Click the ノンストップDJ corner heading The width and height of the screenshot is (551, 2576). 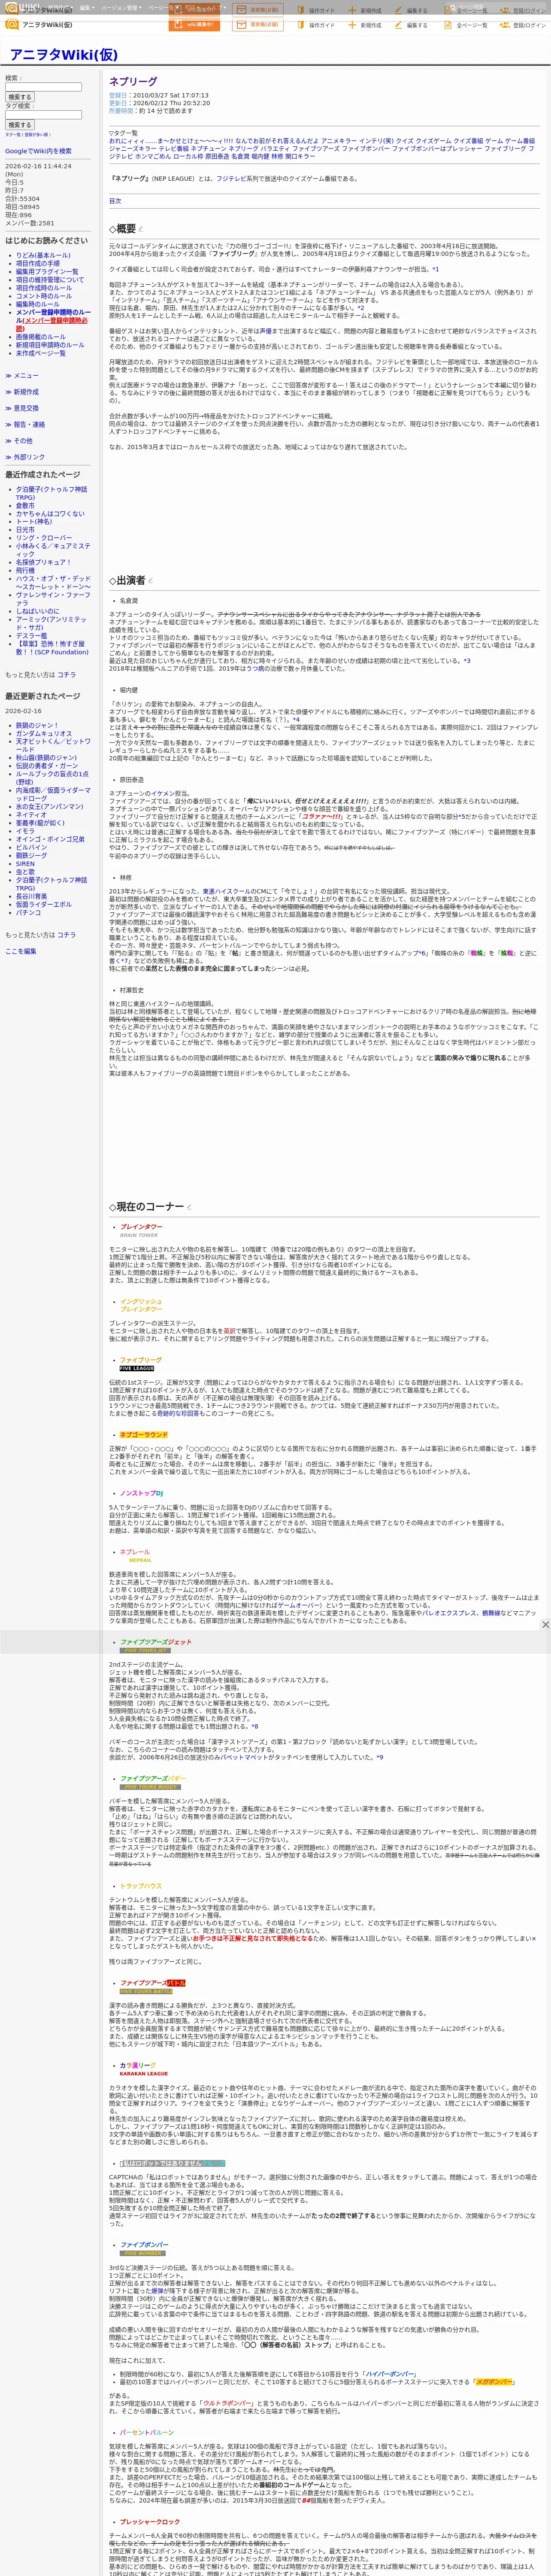tap(141, 1493)
